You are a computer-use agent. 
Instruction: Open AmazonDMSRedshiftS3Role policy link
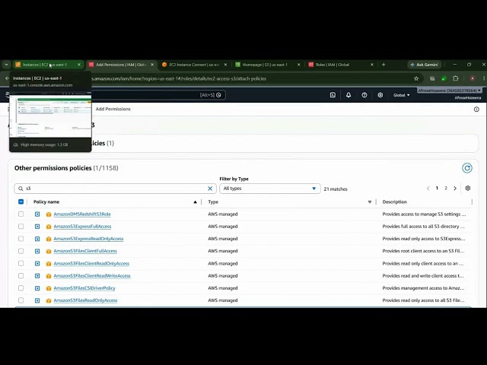(x=82, y=214)
